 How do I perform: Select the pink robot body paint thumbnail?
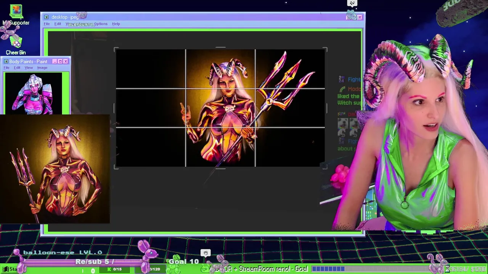(33, 94)
